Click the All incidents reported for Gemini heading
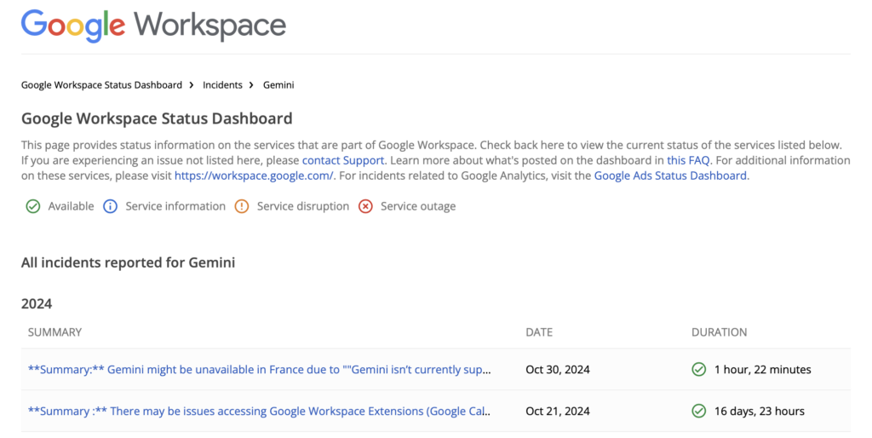Viewport: 872px width, 438px height. click(x=129, y=262)
